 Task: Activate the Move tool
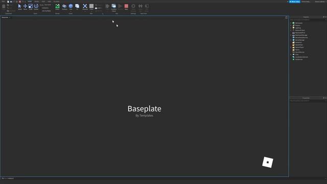pos(25,7)
